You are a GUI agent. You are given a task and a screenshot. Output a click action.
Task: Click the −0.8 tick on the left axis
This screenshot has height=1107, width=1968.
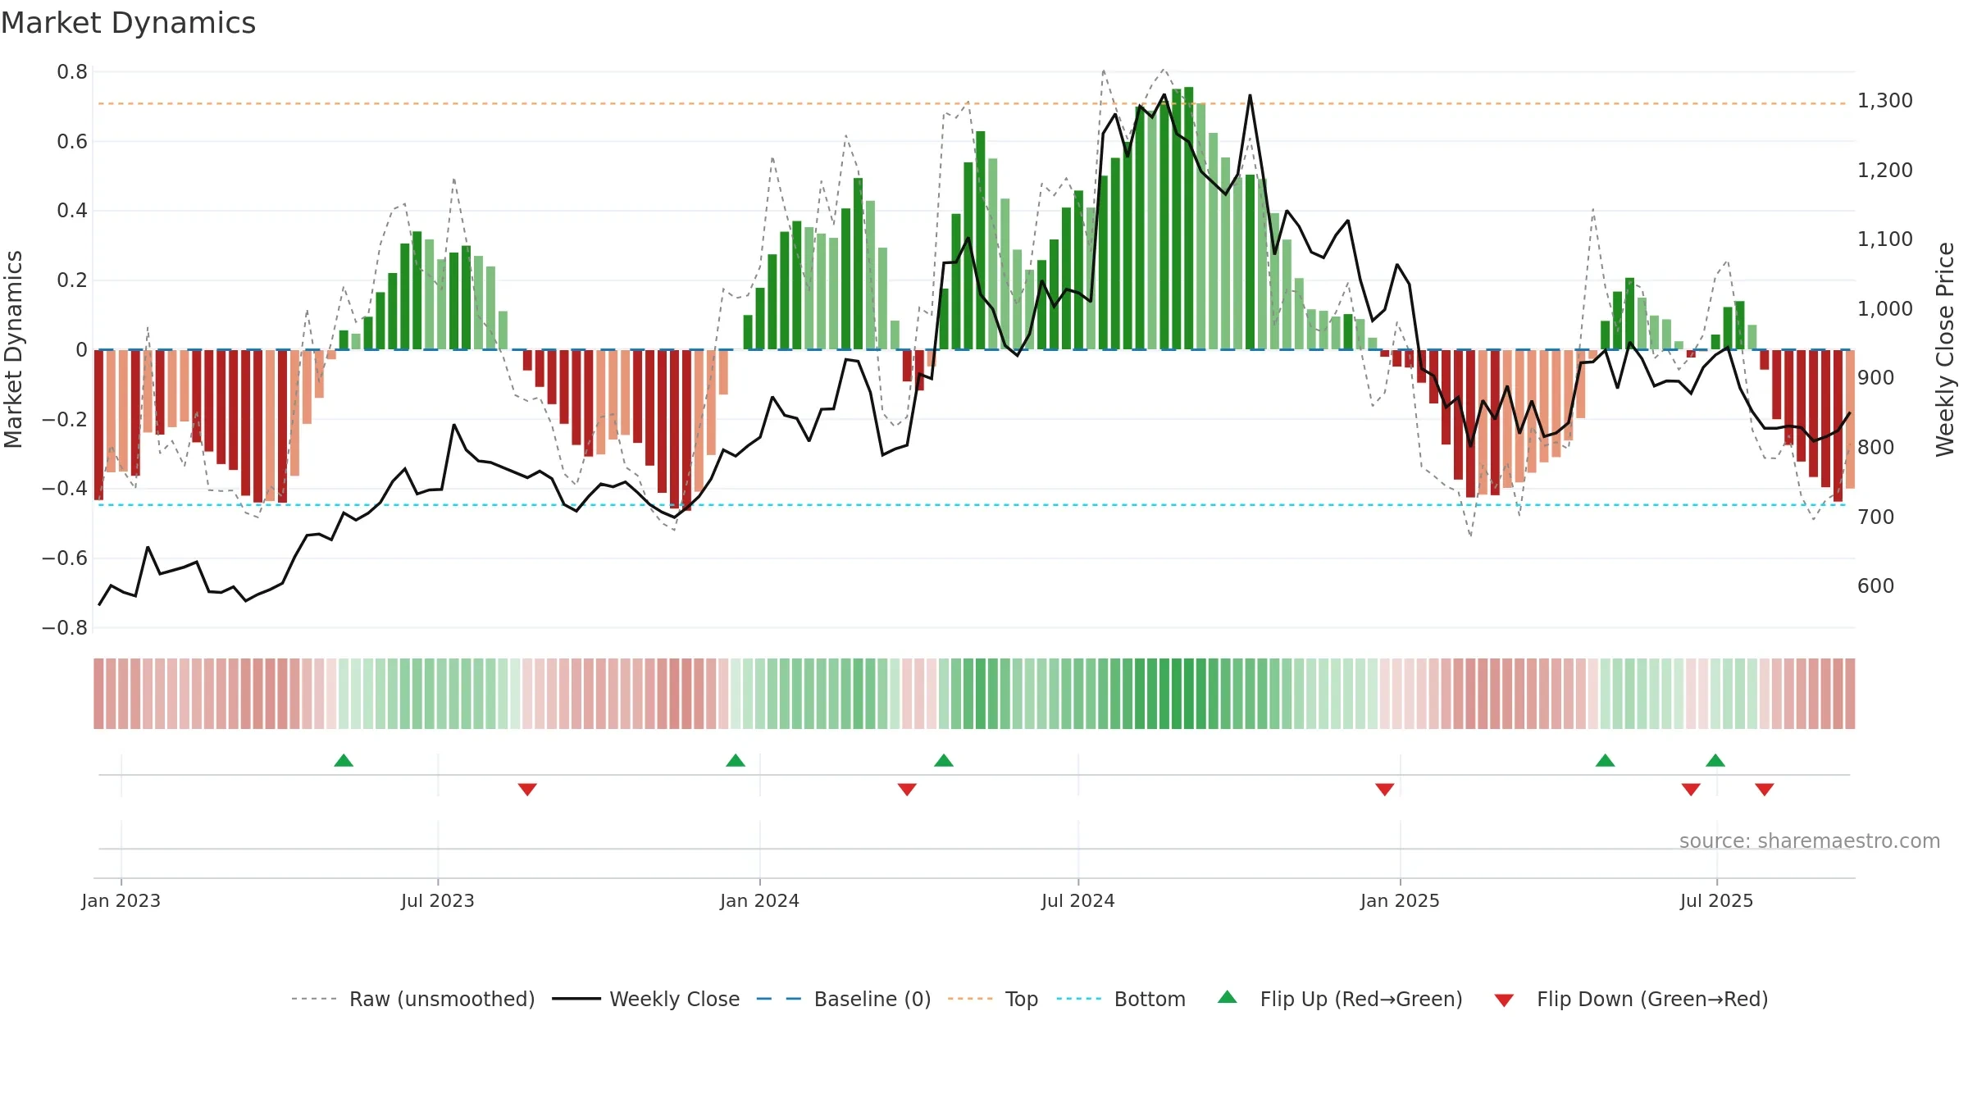click(65, 628)
